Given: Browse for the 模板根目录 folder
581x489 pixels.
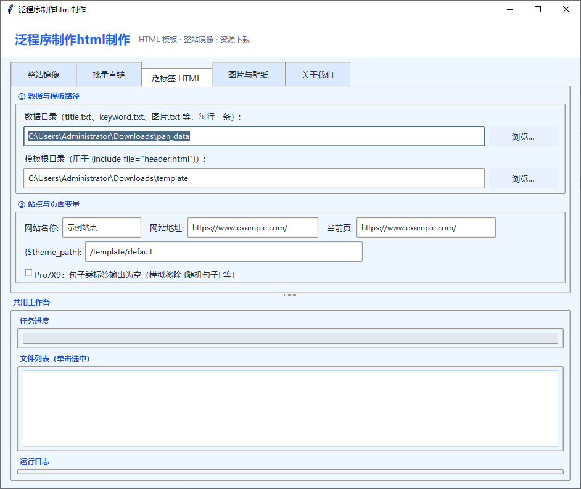Looking at the screenshot, I should pos(523,178).
